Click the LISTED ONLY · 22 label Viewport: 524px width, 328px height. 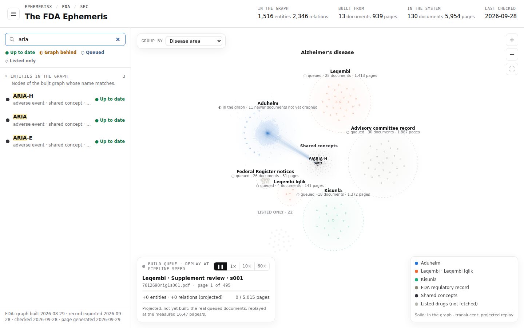(275, 212)
